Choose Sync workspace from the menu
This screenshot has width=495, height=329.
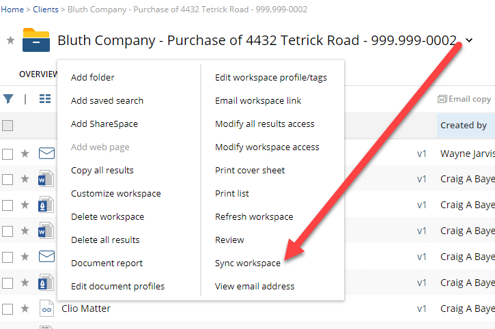pyautogui.click(x=247, y=263)
